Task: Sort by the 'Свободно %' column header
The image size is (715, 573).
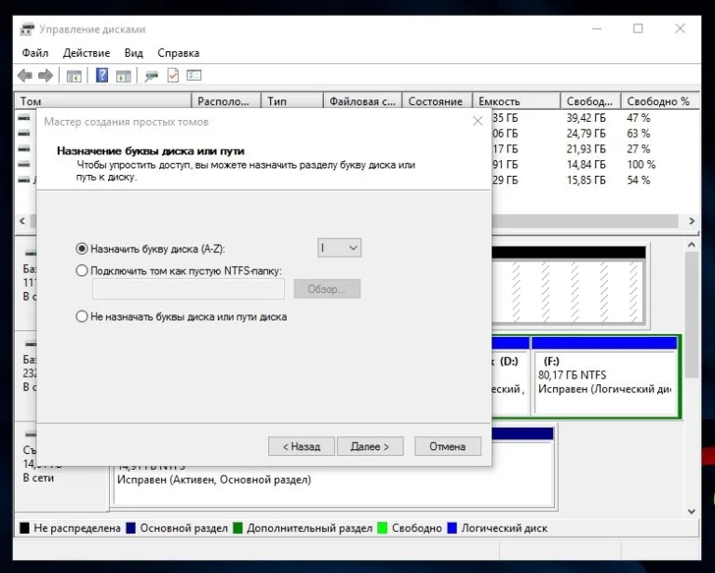Action: 660,101
